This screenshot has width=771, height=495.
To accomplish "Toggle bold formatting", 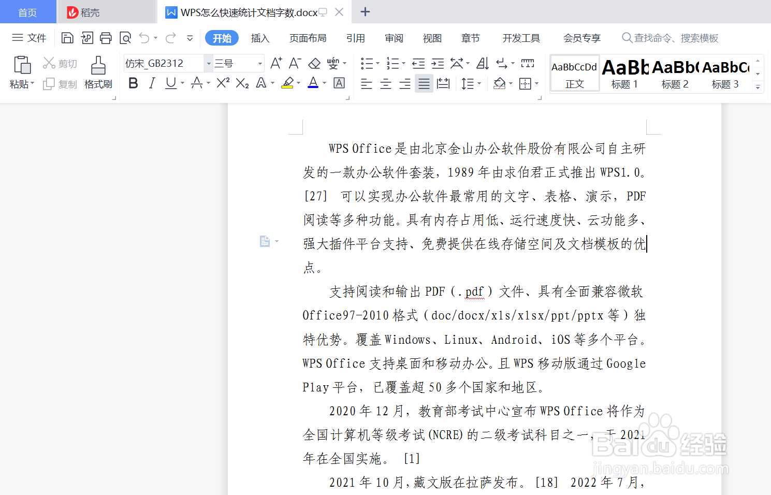I will [x=133, y=83].
